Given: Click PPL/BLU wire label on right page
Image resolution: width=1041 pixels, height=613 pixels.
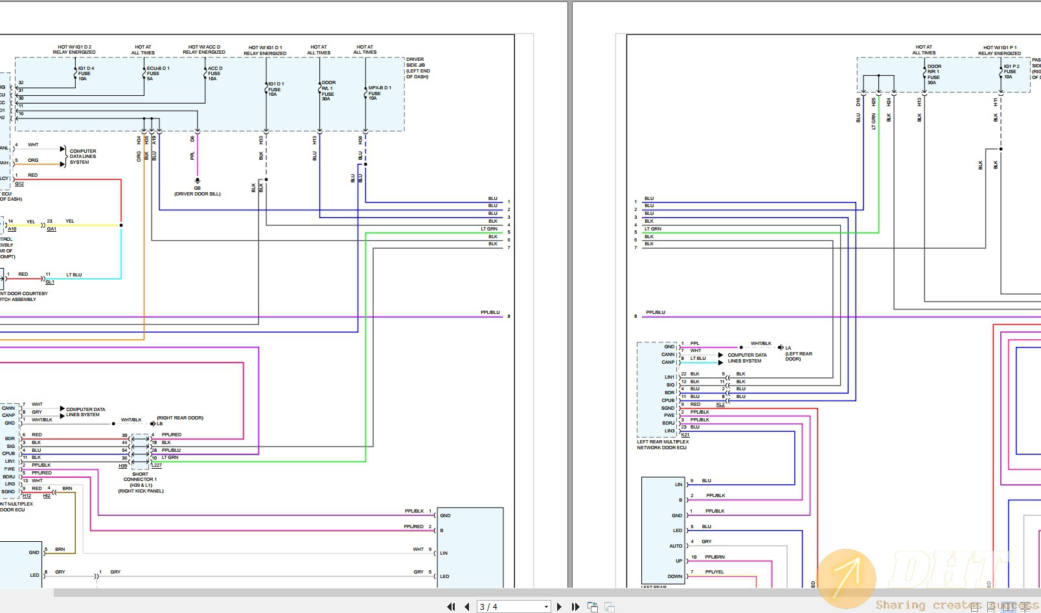Looking at the screenshot, I should point(656,312).
